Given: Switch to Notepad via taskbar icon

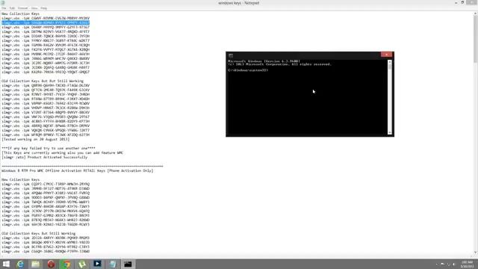Looking at the screenshot, I should point(113,264).
